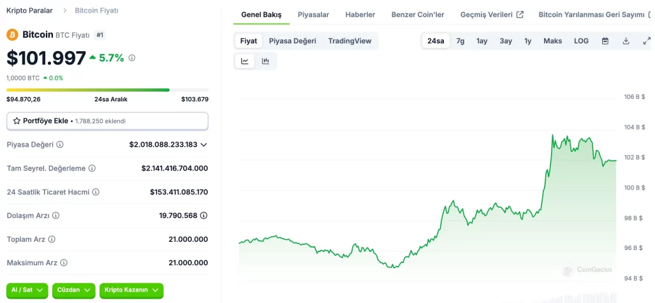Screen dimensions: 655x303
Task: Toggle LOG scale on chart
Action: (x=581, y=41)
